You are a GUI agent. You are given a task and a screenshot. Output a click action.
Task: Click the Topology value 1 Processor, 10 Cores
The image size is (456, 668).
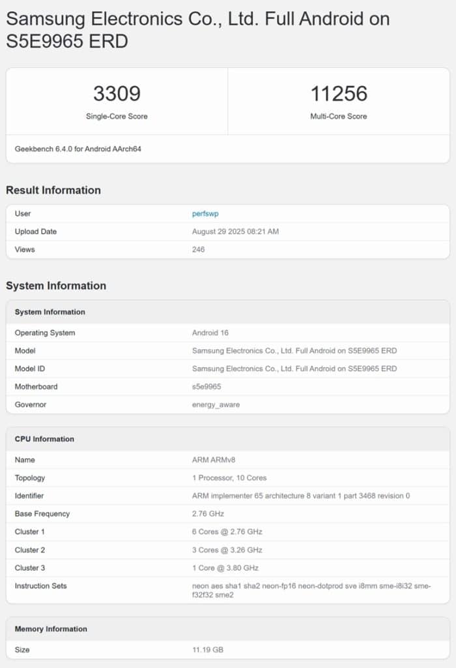click(x=229, y=478)
